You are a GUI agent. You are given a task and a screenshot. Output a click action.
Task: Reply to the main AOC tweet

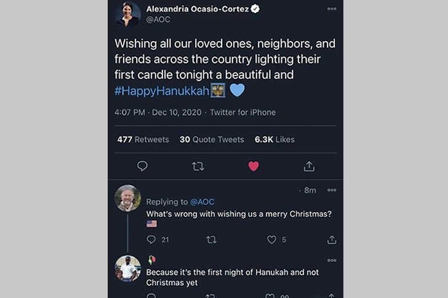point(142,166)
